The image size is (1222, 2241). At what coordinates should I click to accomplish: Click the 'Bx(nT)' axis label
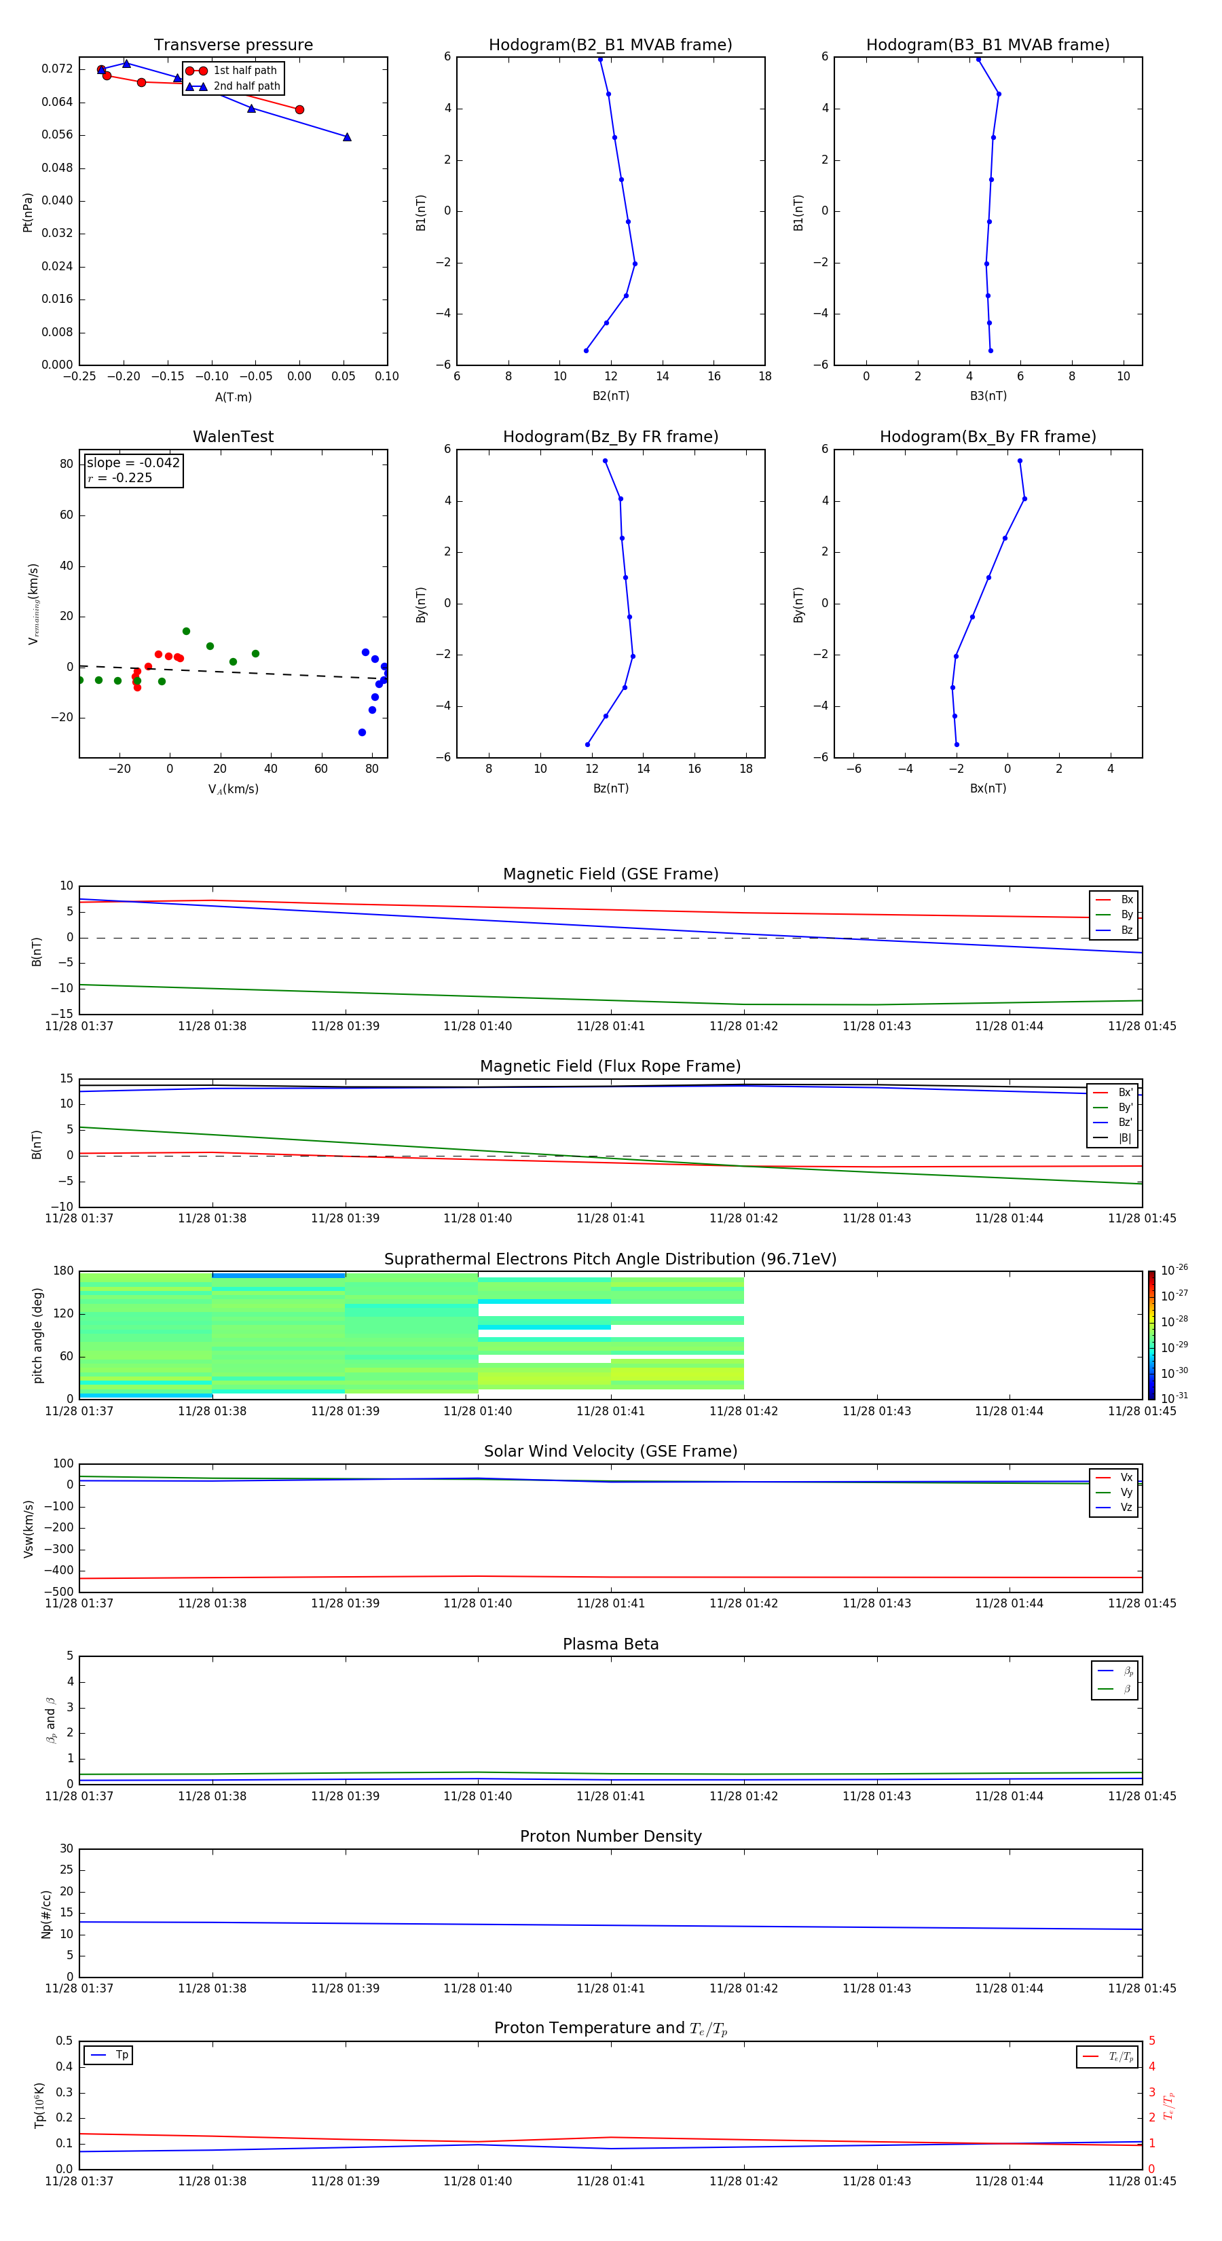pos(988,788)
